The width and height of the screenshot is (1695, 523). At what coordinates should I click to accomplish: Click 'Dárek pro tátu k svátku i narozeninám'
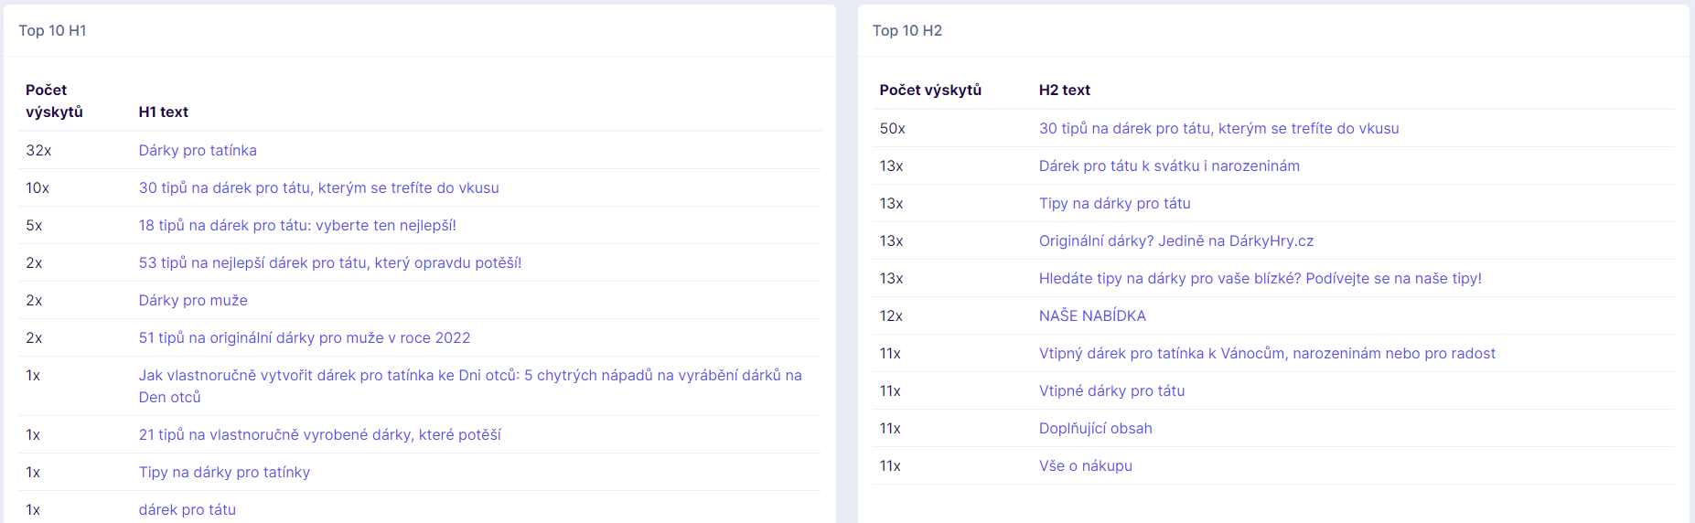(1169, 165)
